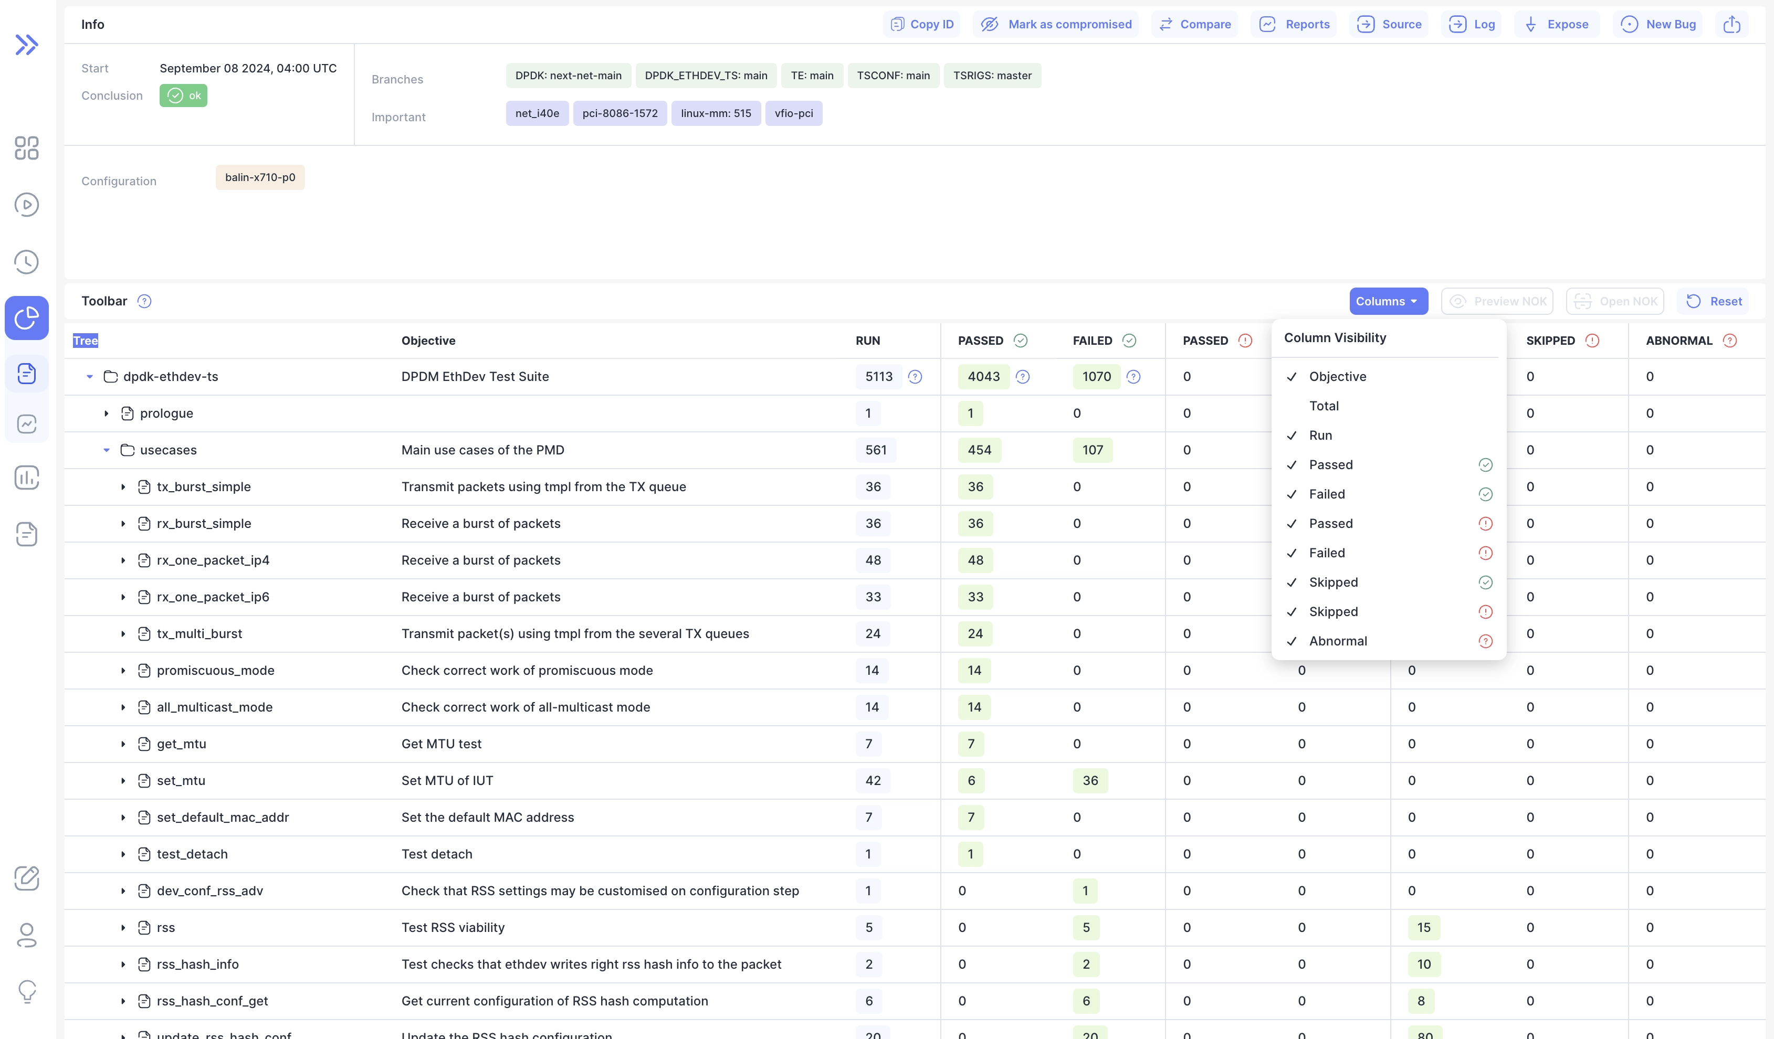This screenshot has height=1039, width=1774.
Task: Open the Columns dropdown button
Action: tap(1388, 301)
